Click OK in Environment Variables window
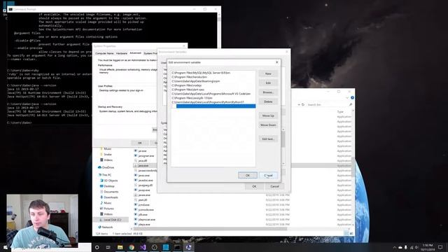The height and width of the screenshot is (252, 448). coord(254,186)
